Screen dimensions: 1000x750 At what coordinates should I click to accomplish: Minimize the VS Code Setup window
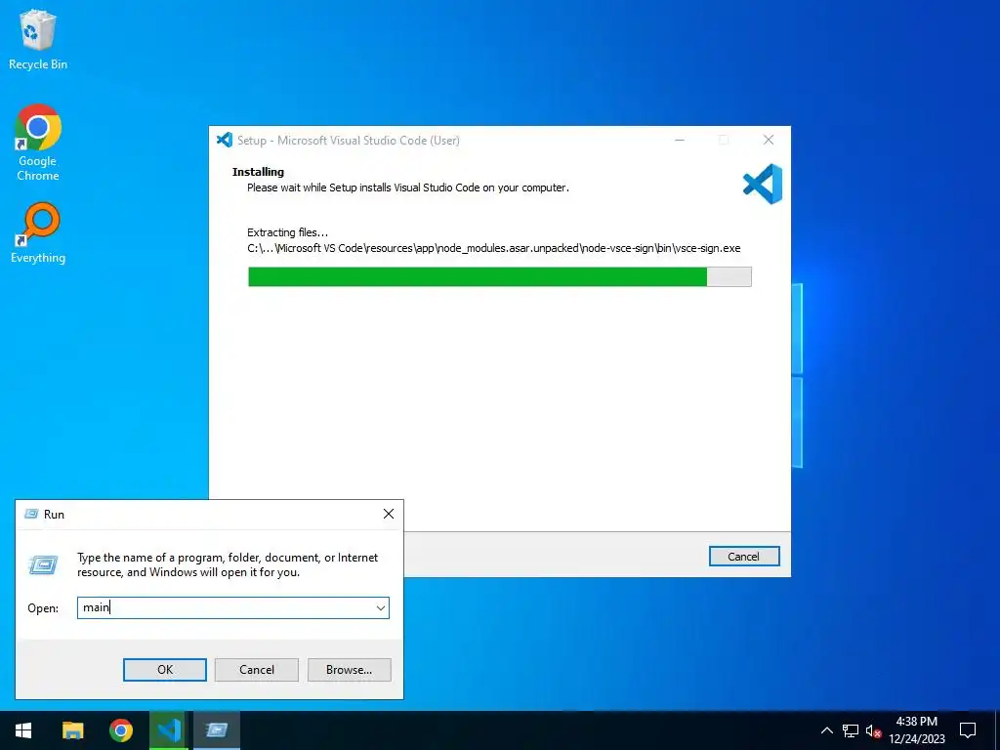[x=680, y=140]
